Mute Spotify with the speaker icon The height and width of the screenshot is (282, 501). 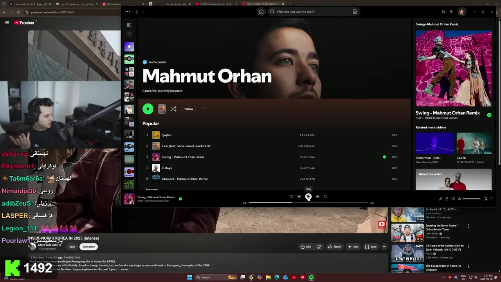[460, 199]
